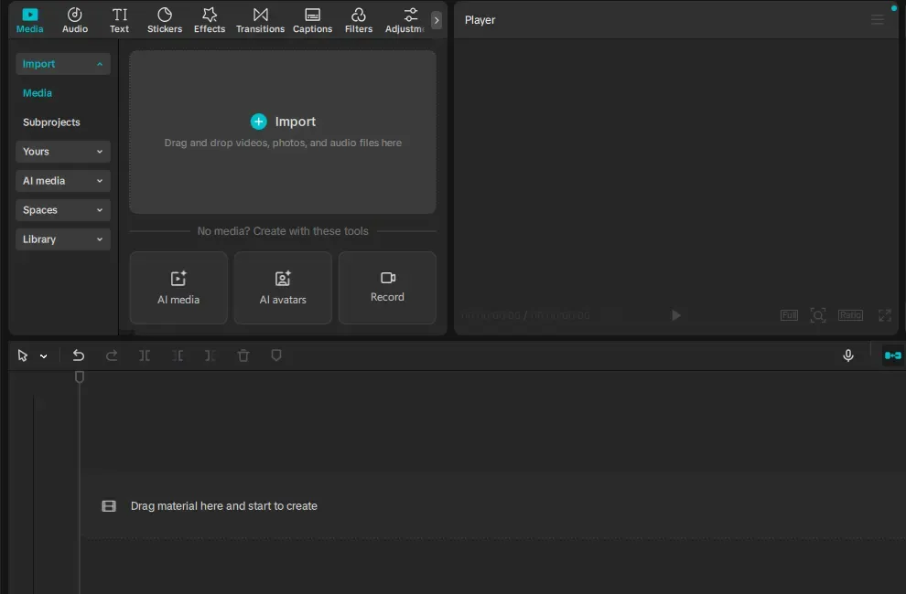Click the timecode display in the Player

525,315
